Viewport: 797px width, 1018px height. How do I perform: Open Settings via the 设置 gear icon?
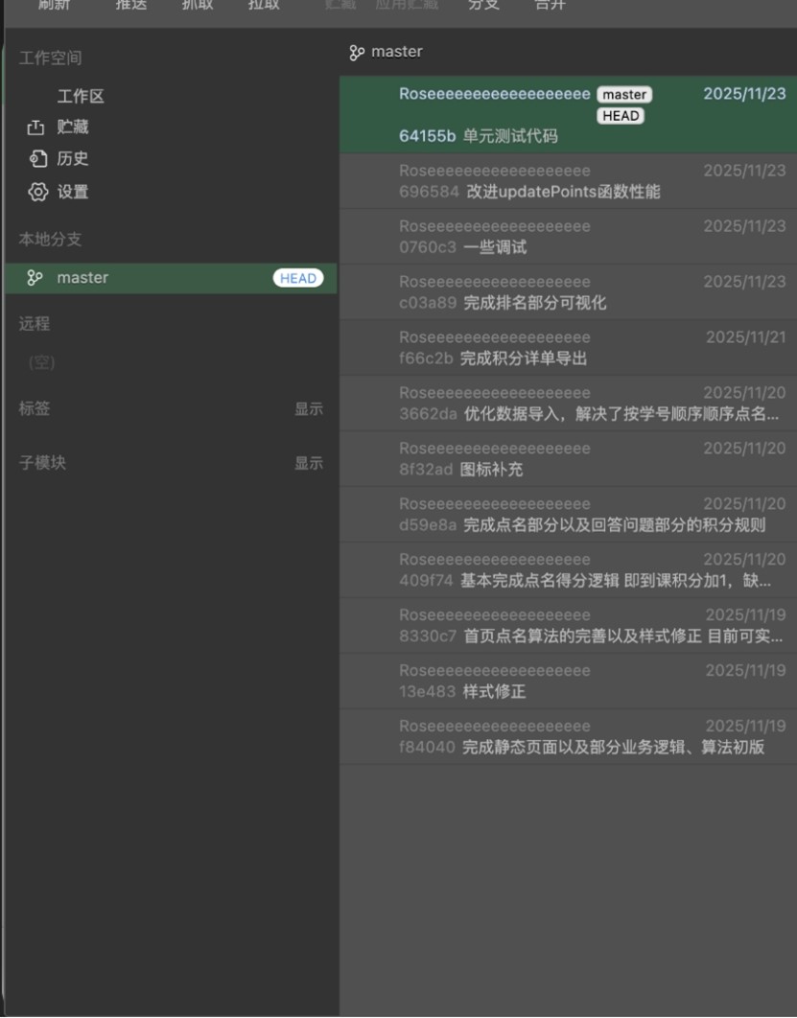37,192
